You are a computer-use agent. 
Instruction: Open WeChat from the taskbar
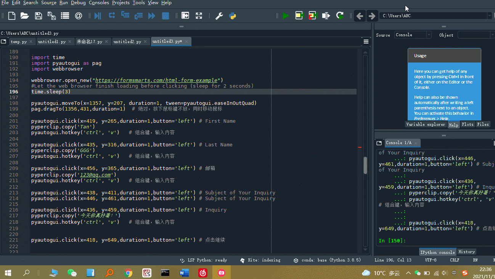tap(72, 273)
